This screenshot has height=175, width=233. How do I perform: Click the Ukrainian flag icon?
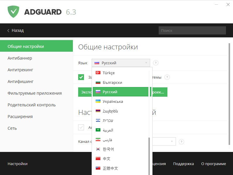click(98, 101)
